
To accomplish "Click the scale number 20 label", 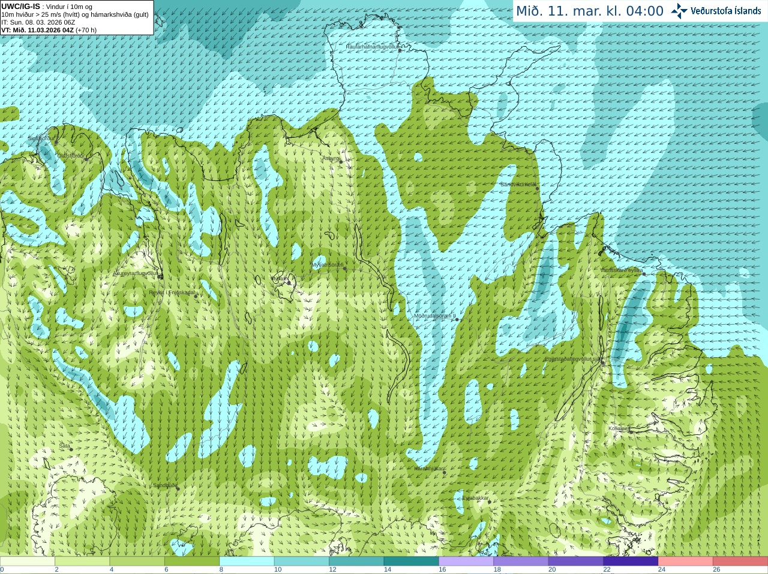I will 552,570.
